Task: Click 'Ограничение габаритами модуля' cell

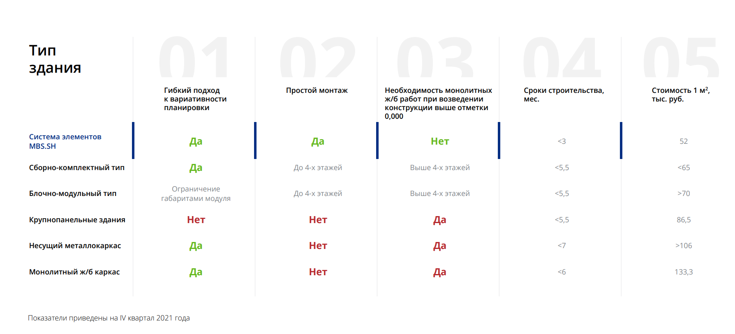Action: click(196, 193)
